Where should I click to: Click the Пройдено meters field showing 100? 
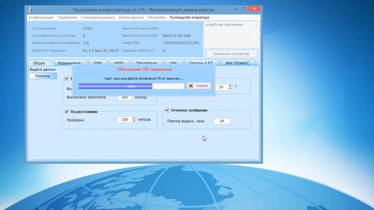(x=124, y=120)
